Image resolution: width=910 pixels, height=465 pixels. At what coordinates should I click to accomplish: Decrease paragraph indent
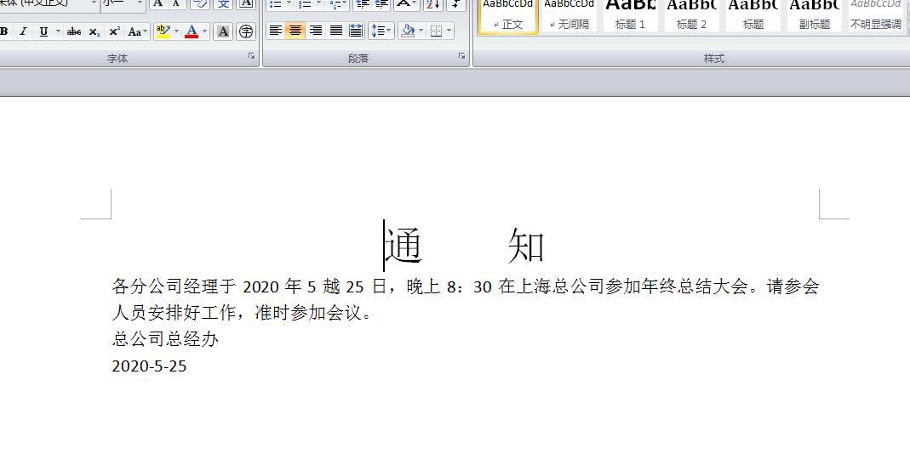(362, 3)
